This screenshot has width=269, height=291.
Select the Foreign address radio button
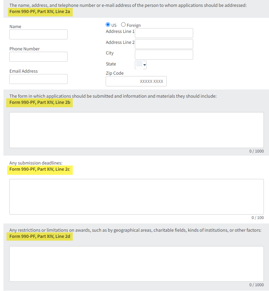pyautogui.click(x=124, y=25)
